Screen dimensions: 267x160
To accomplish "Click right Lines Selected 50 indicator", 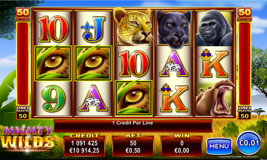I will click(x=245, y=113).
